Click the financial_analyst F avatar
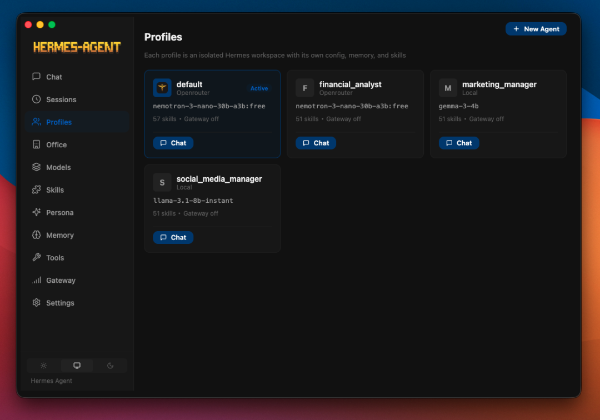 [x=305, y=88]
